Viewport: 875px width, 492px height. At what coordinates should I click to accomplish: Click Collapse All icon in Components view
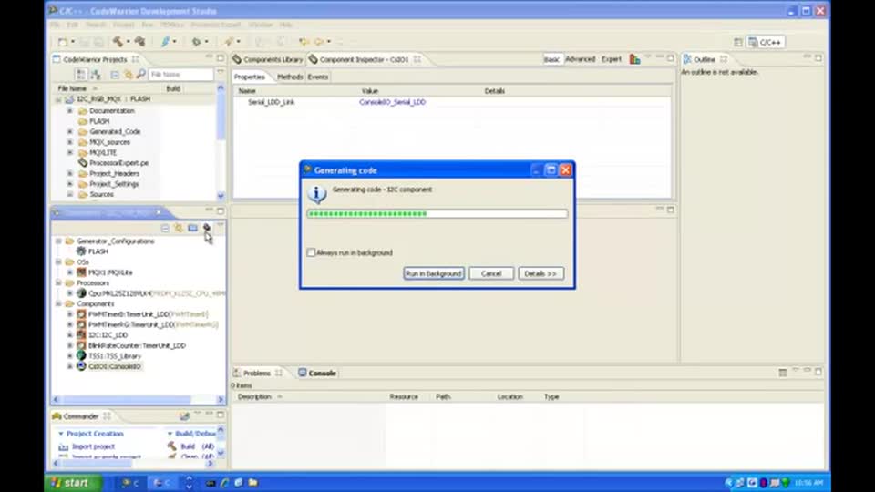click(x=165, y=228)
